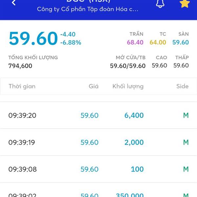Click the Side column header
Viewport: 197px width, 197px height.
point(183,86)
